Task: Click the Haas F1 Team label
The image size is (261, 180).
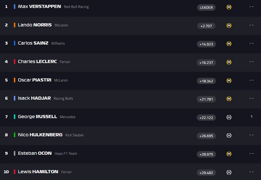Action: pyautogui.click(x=66, y=154)
